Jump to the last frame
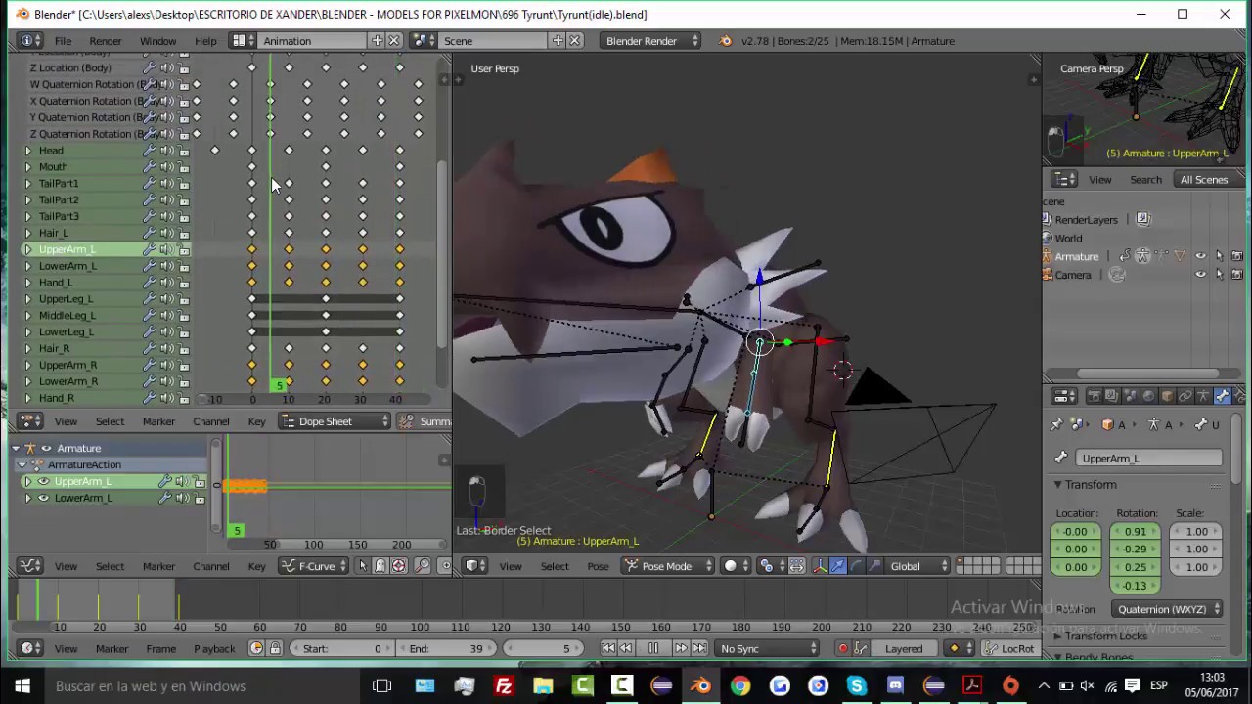Viewport: 1252px width, 704px height. pyautogui.click(x=699, y=648)
